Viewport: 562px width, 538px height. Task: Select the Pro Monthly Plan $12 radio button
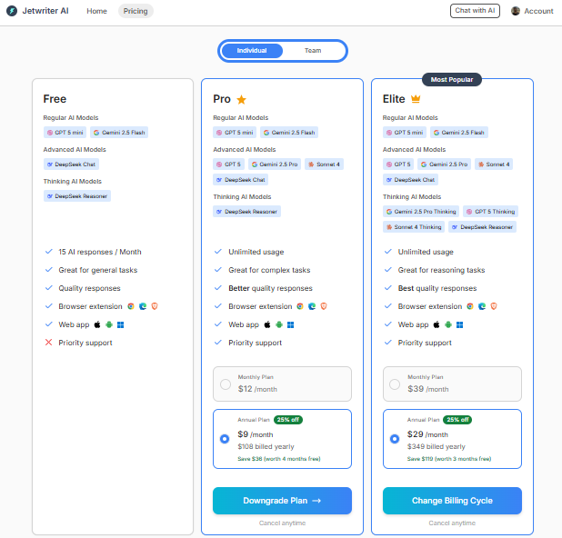(x=226, y=384)
